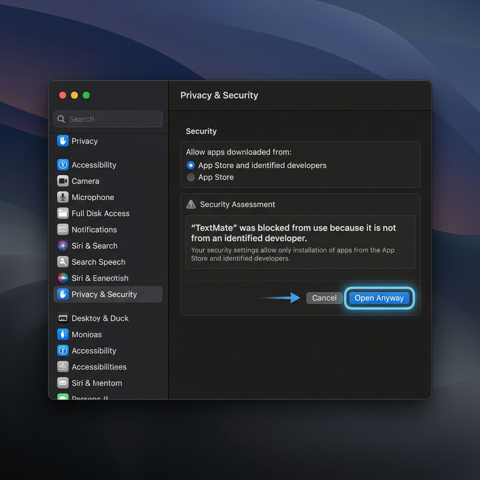
Task: Dismiss the security prompt with Cancel
Action: pyautogui.click(x=324, y=298)
